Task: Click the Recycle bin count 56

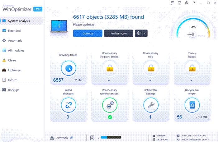Action: [179, 117]
